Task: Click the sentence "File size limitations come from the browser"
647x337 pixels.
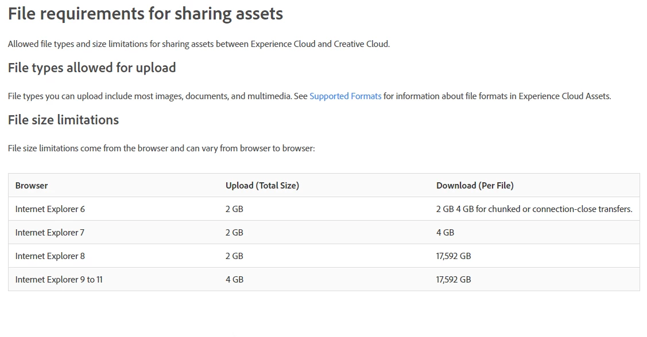Action: [x=161, y=148]
